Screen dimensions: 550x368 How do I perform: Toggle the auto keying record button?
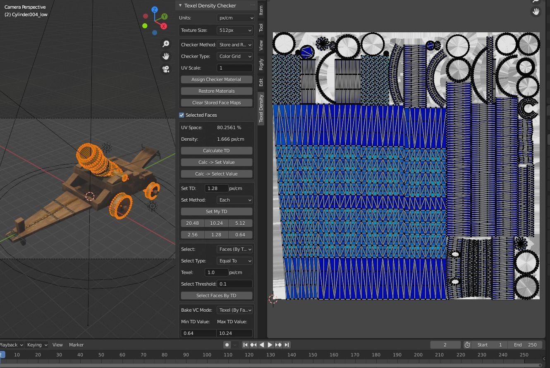tap(227, 345)
